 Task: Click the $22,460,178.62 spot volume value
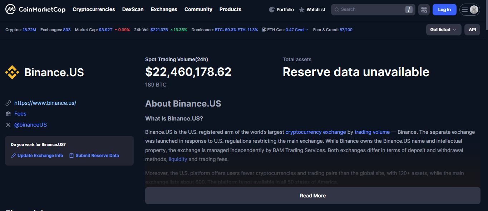coord(188,72)
